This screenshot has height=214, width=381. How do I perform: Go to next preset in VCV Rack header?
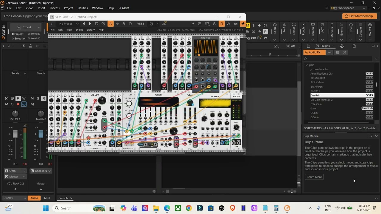tap(90, 24)
